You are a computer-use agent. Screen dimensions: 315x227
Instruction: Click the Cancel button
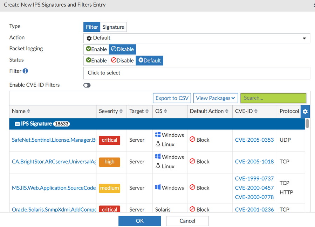point(187,221)
